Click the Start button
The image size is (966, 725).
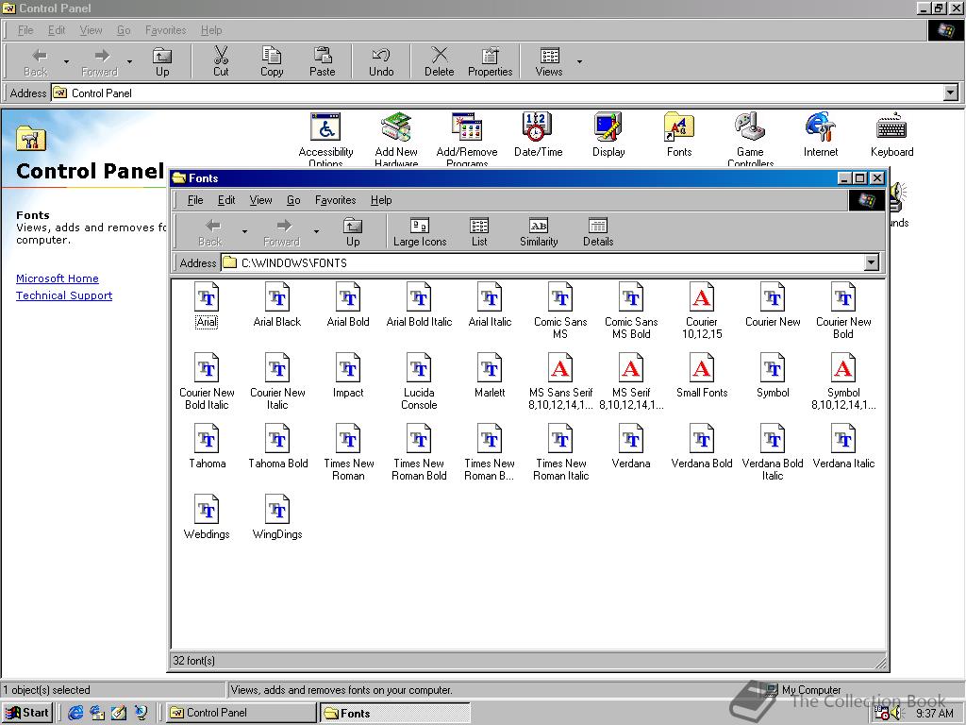(27, 713)
